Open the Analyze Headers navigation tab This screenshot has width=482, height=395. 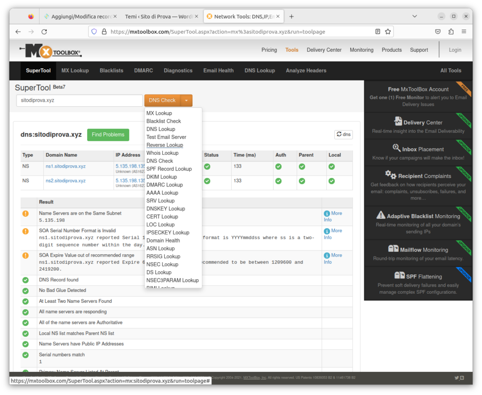[x=306, y=71]
